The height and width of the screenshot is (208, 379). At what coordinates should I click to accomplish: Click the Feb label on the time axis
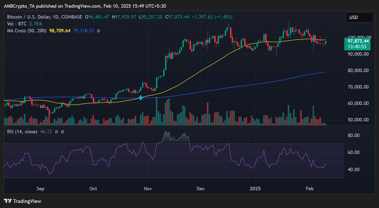tap(309, 189)
